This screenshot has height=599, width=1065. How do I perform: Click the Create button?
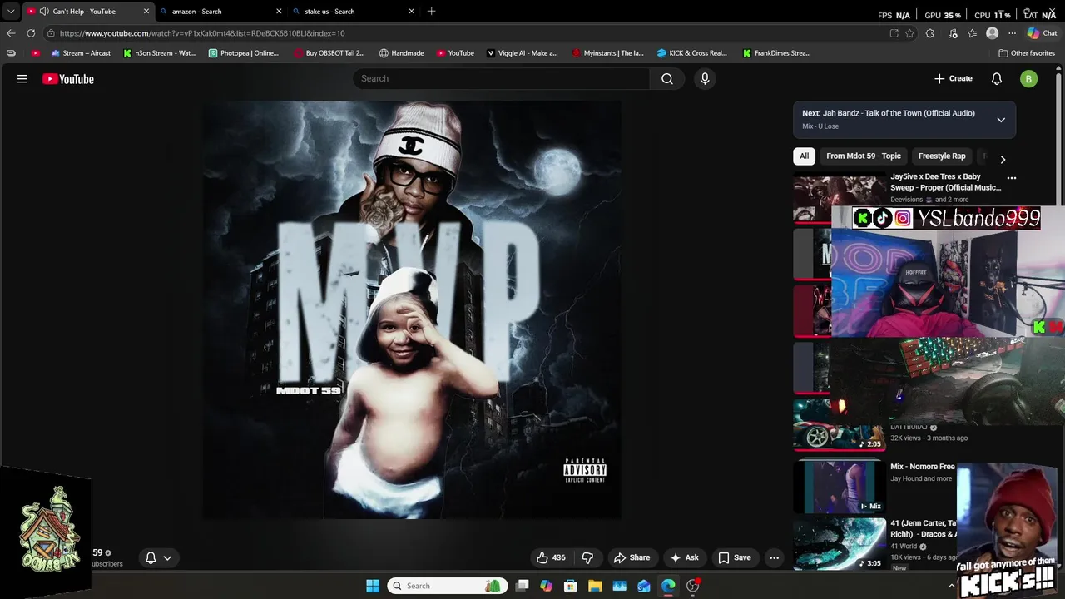954,78
